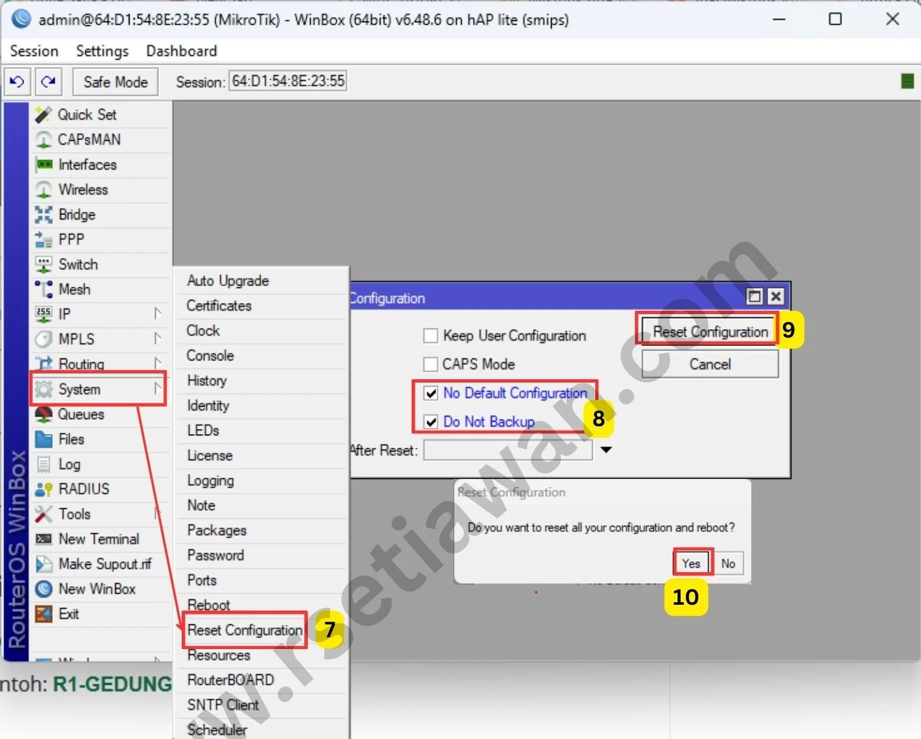Enable CAPS Mode checkbox

[431, 364]
